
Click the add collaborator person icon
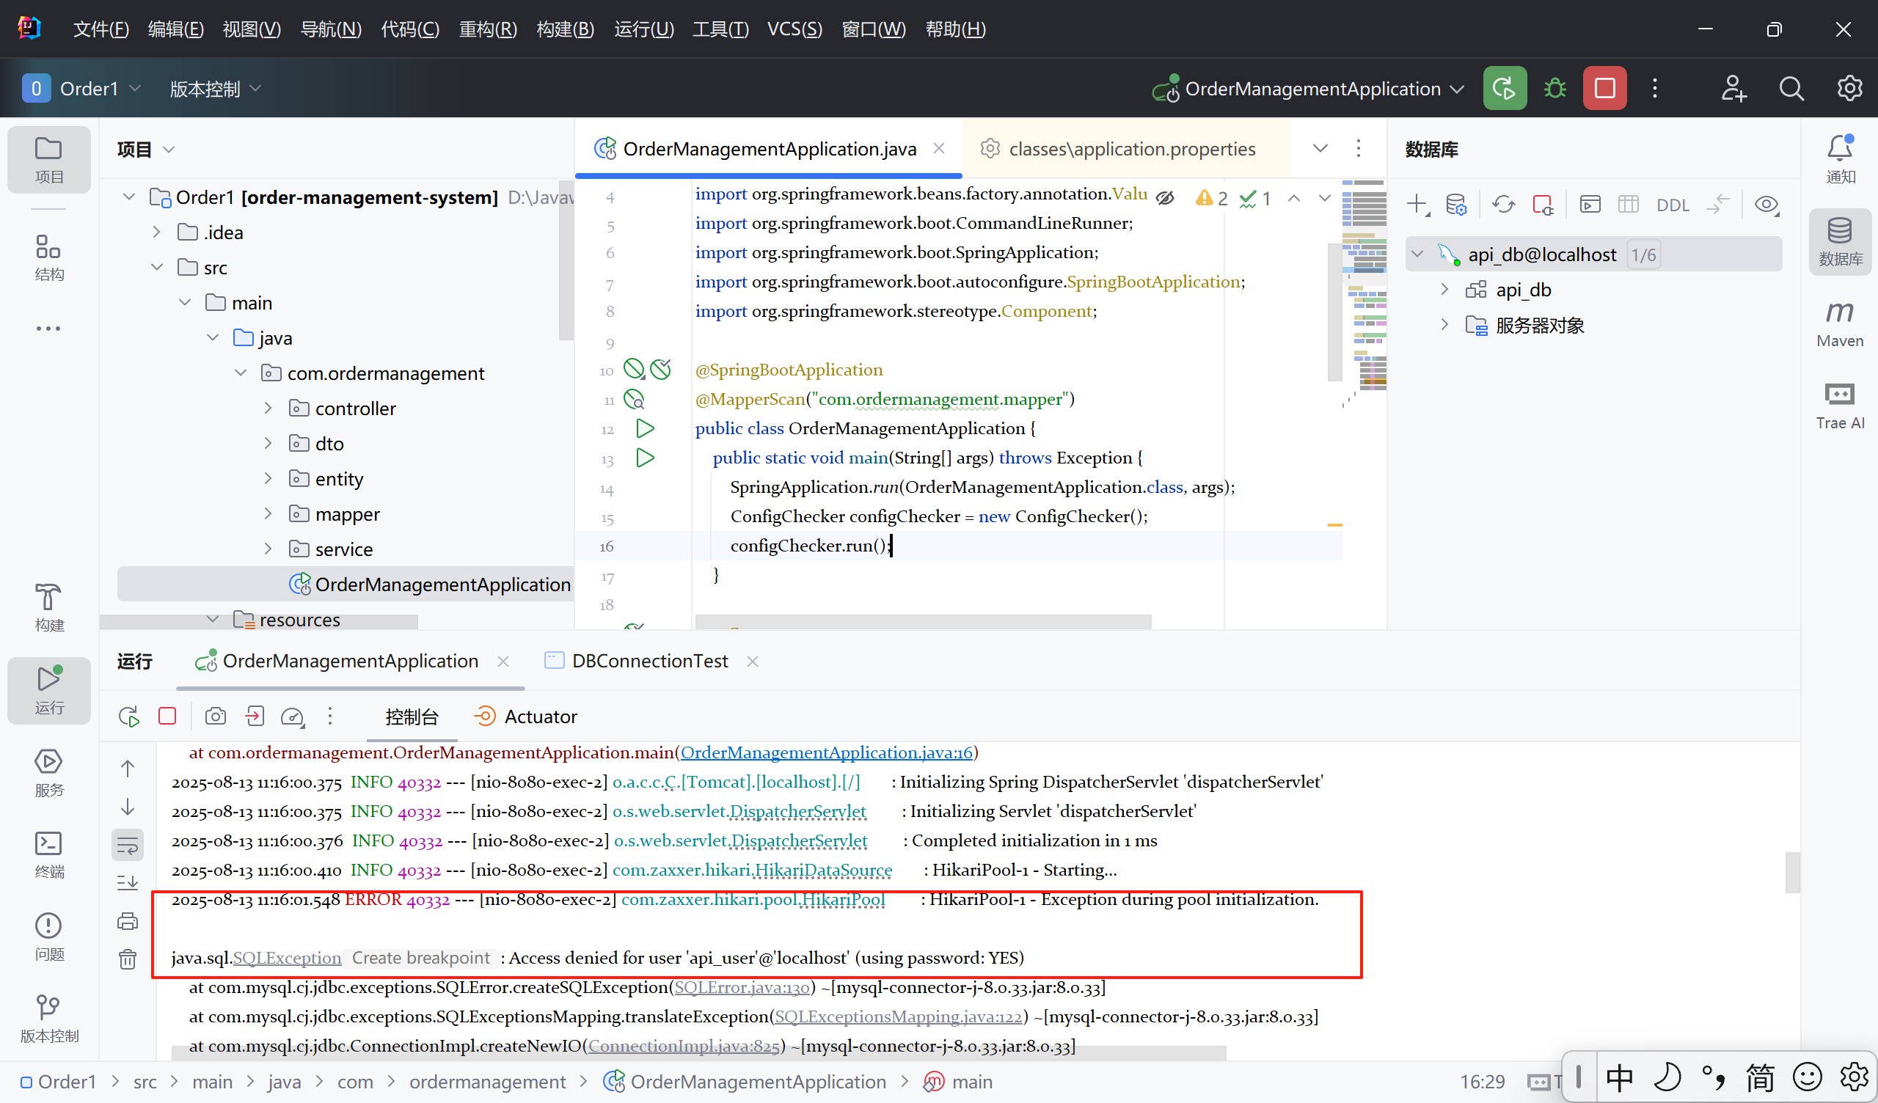pos(1733,89)
